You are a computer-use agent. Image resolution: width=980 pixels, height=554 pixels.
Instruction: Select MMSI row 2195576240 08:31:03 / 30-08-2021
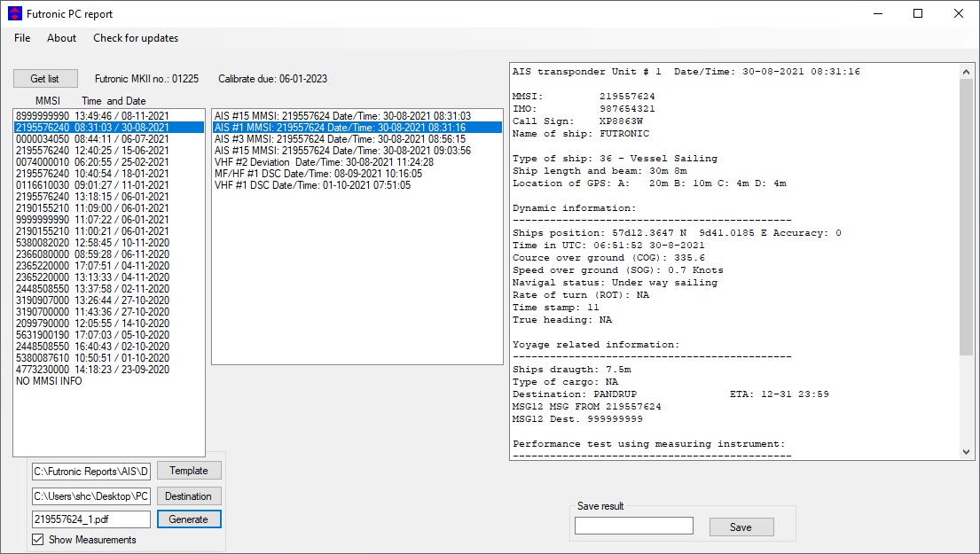(x=109, y=128)
